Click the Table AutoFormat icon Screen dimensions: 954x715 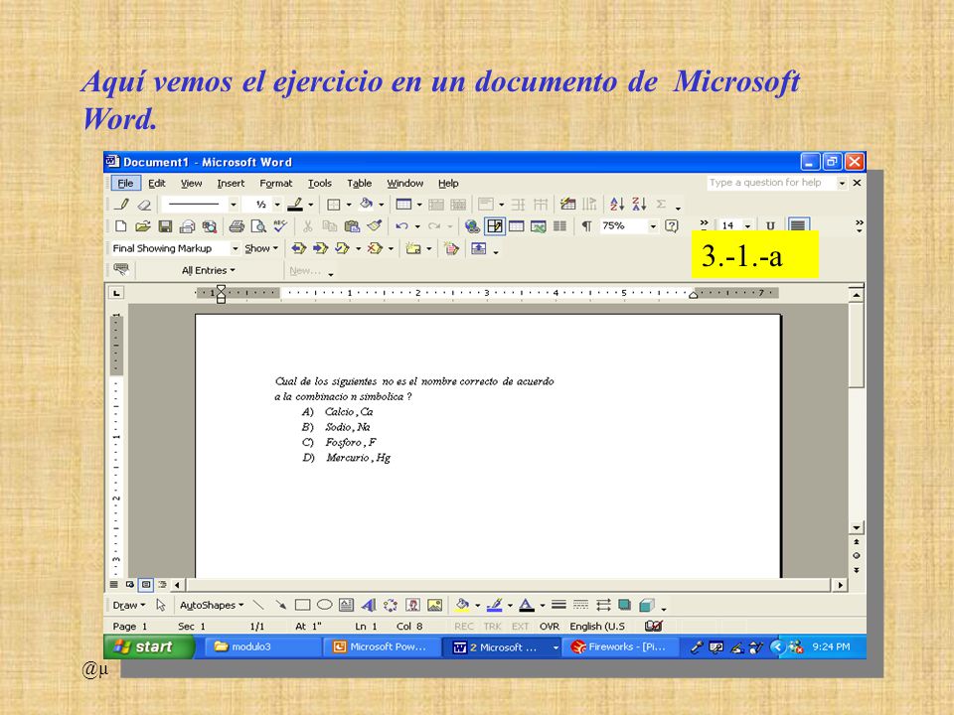click(x=567, y=205)
